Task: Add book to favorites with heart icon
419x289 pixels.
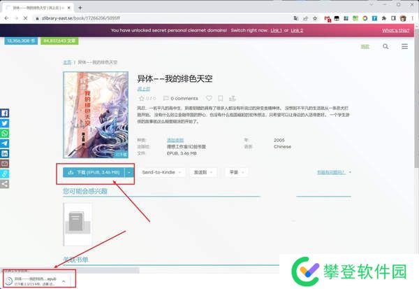Action: [x=209, y=98]
